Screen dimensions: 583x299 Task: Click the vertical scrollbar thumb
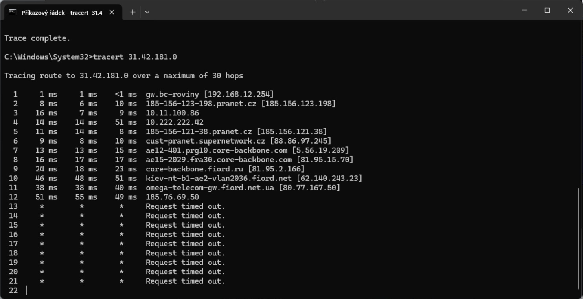click(x=579, y=239)
